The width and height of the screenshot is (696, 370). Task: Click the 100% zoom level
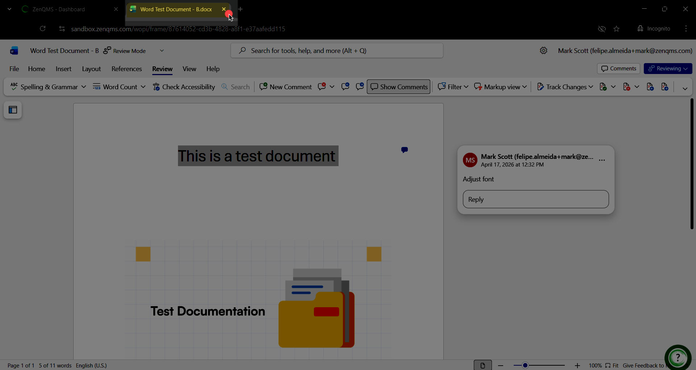pyautogui.click(x=595, y=365)
